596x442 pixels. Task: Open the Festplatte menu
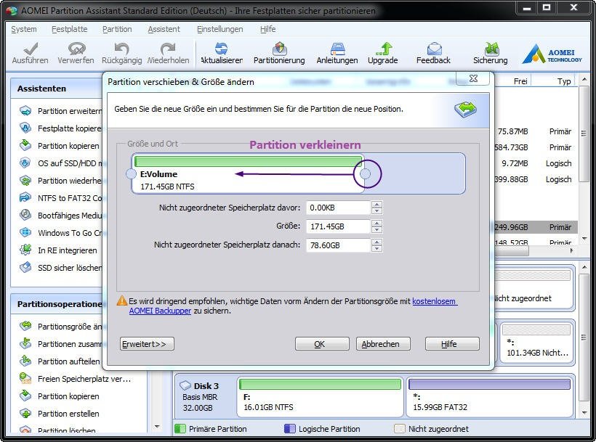70,29
